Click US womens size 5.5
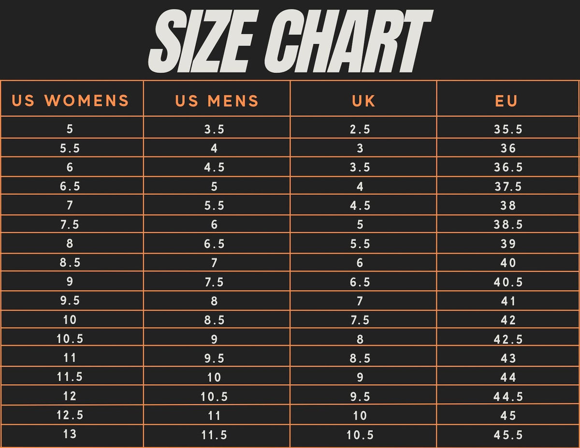 [70, 148]
